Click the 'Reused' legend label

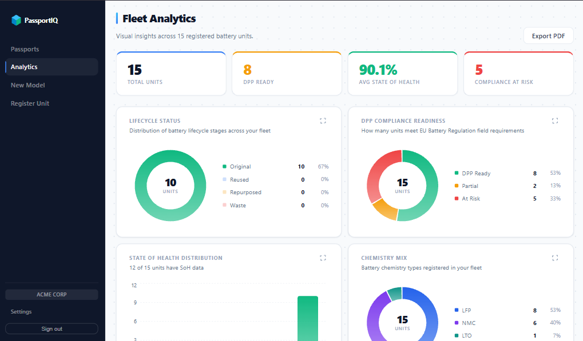point(239,179)
